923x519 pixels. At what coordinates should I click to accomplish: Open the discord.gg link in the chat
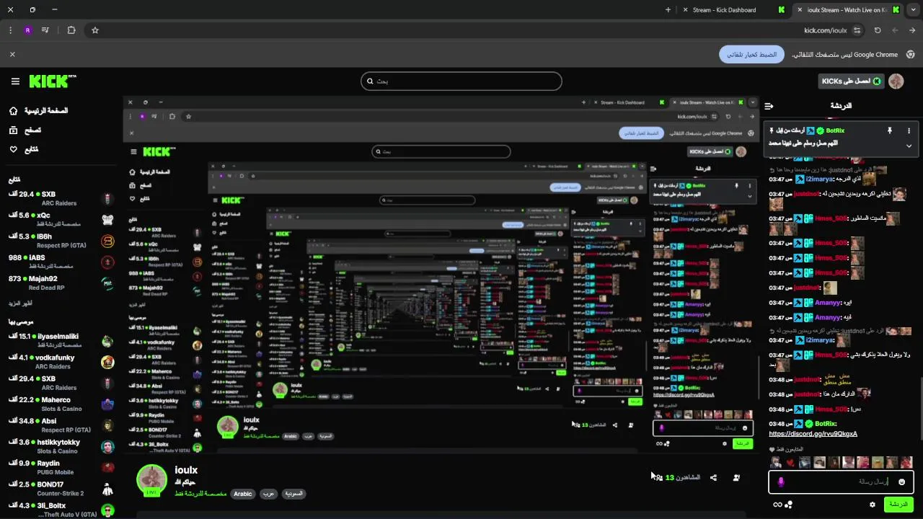813,434
